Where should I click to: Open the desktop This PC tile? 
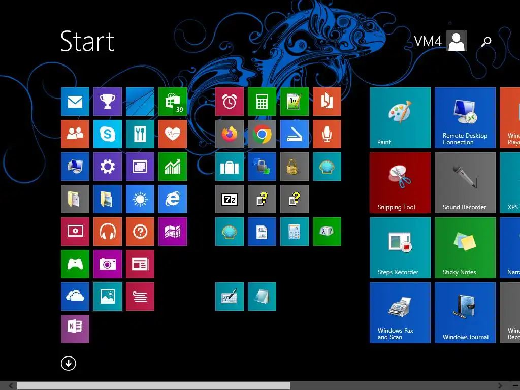75,167
